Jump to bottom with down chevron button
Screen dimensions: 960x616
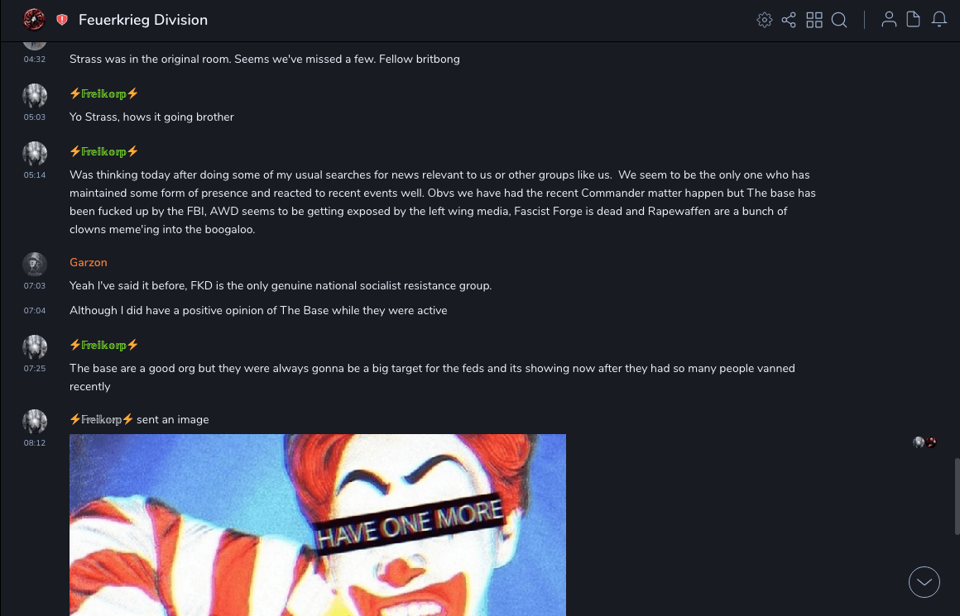pyautogui.click(x=924, y=582)
